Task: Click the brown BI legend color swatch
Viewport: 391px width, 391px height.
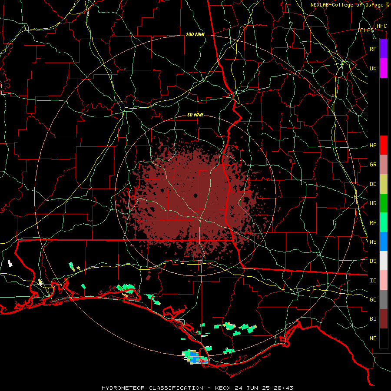Action: pyautogui.click(x=384, y=319)
